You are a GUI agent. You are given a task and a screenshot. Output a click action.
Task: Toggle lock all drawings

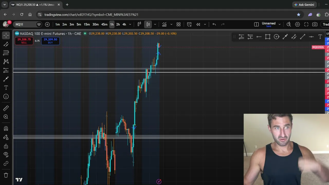click(x=6, y=146)
